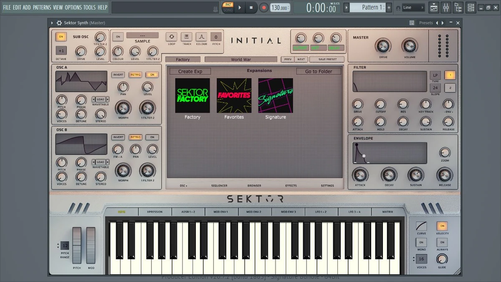Toggle the SAMPLE ON switch
Screen dimensions: 501x282
click(x=118, y=37)
